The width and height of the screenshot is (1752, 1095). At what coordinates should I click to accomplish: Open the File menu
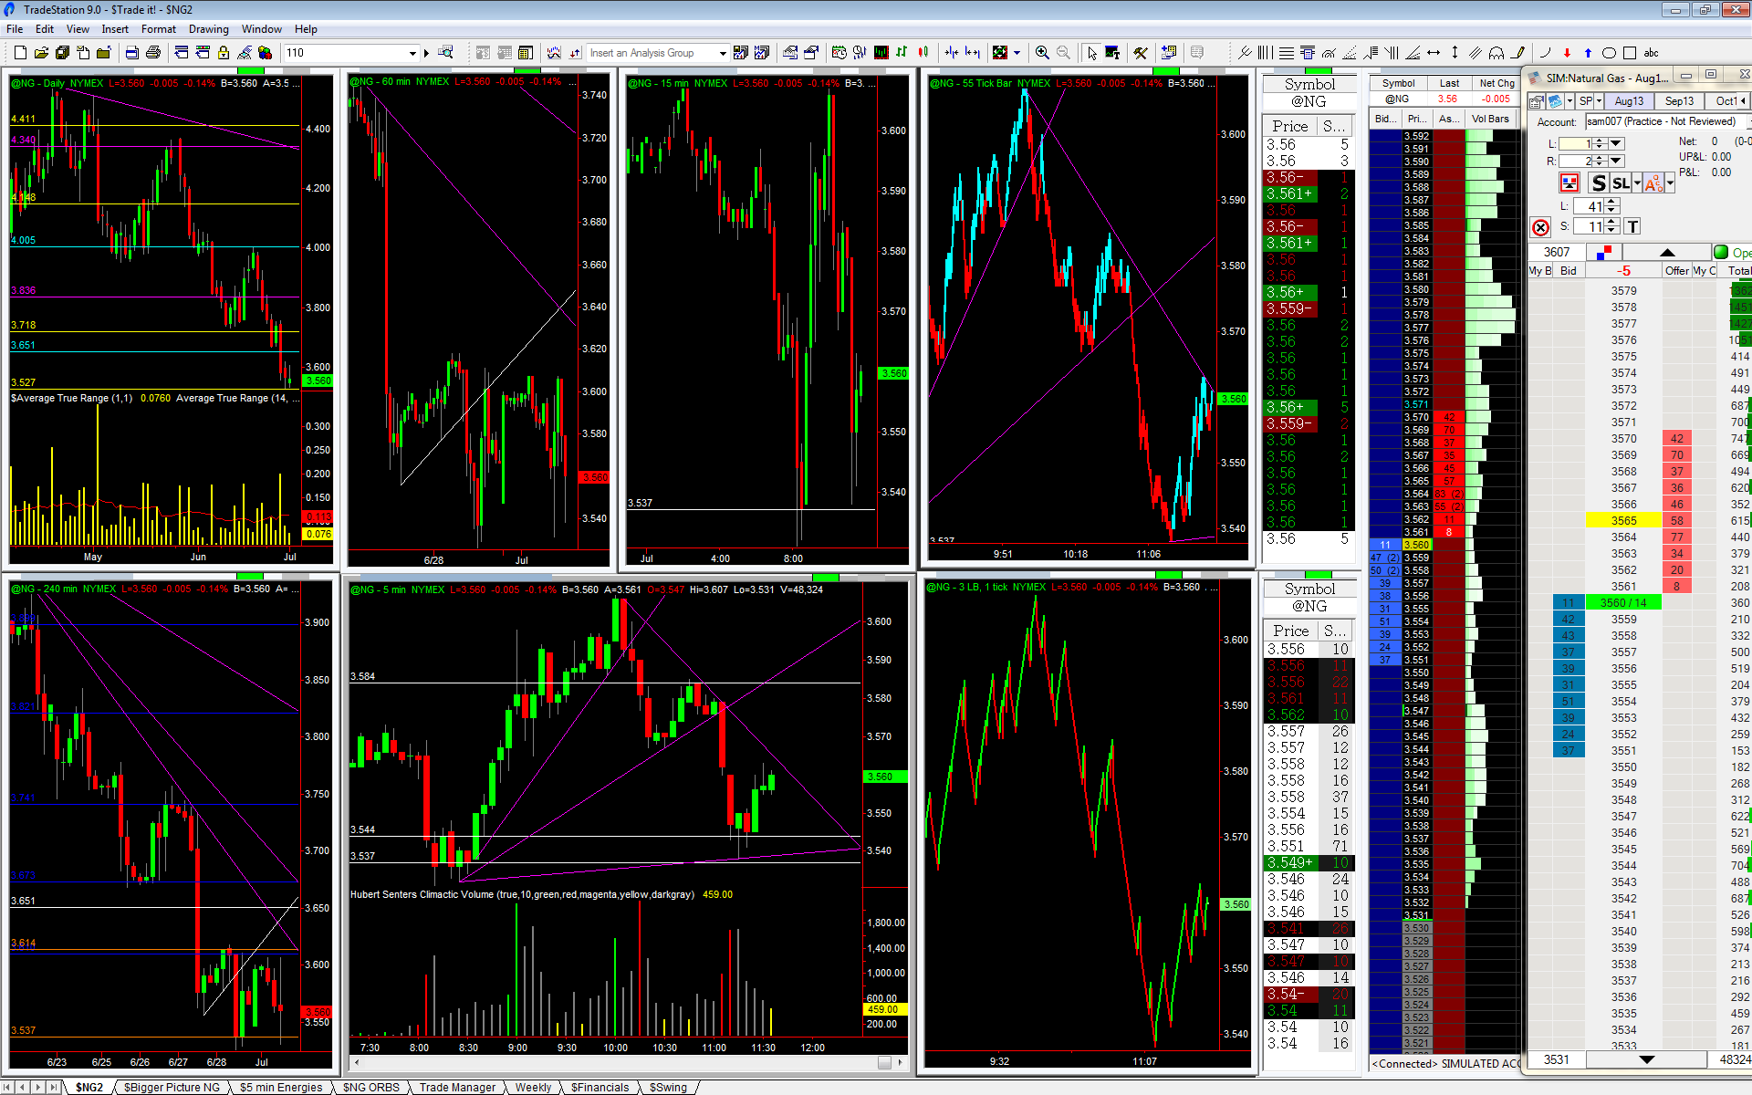point(15,29)
